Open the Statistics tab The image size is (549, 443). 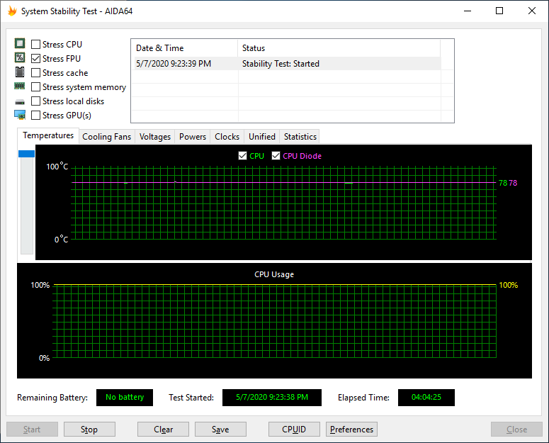[300, 137]
